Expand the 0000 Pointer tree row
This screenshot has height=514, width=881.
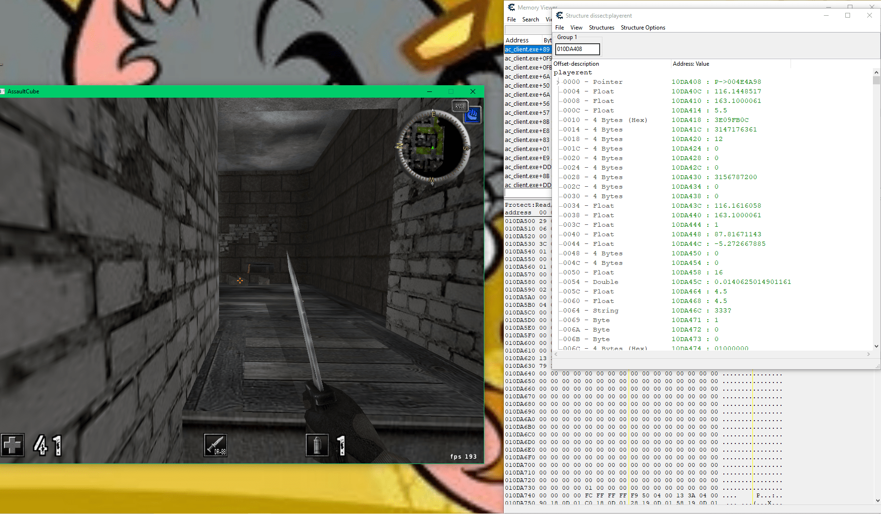tap(558, 82)
